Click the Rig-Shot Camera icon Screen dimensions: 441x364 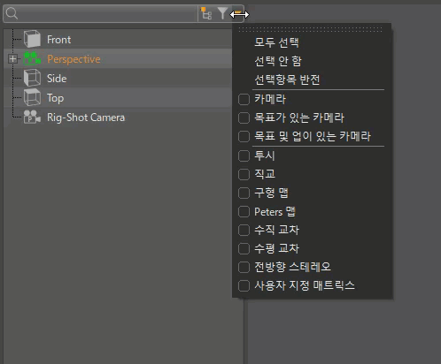coord(32,117)
